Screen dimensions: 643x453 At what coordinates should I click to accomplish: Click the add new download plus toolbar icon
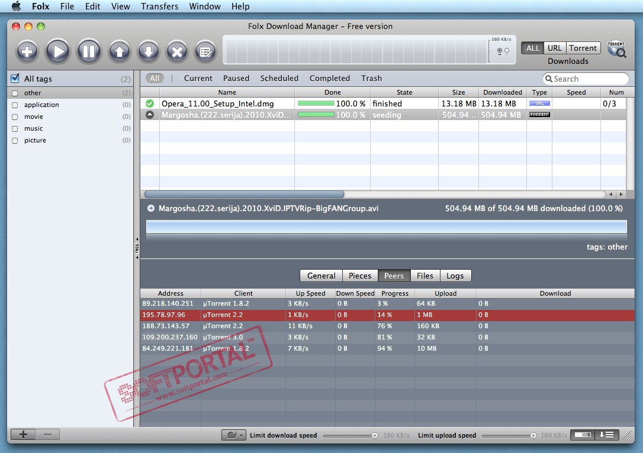[x=27, y=51]
